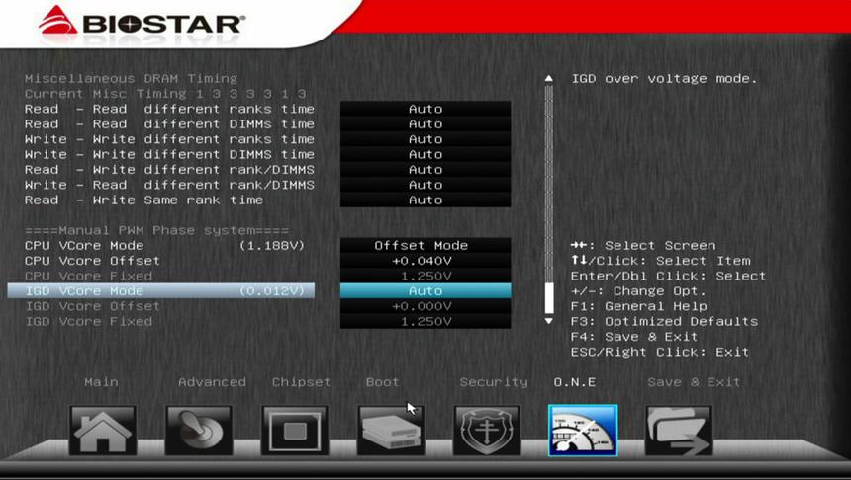Click the Boot drives icon
This screenshot has height=480, width=851.
click(390, 431)
